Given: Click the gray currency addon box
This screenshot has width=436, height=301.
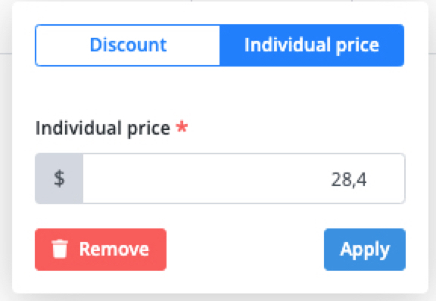Looking at the screenshot, I should 59,178.
